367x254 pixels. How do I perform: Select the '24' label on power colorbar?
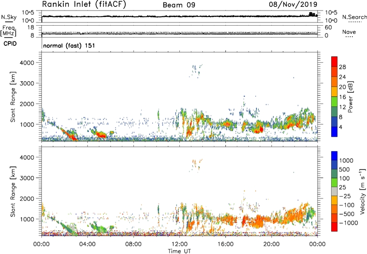tap(342, 77)
